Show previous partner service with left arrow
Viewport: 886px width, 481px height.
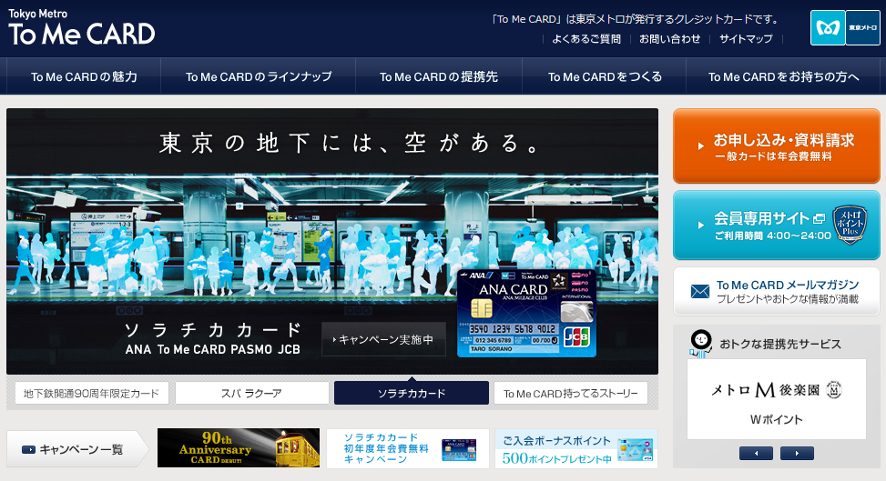pyautogui.click(x=756, y=453)
